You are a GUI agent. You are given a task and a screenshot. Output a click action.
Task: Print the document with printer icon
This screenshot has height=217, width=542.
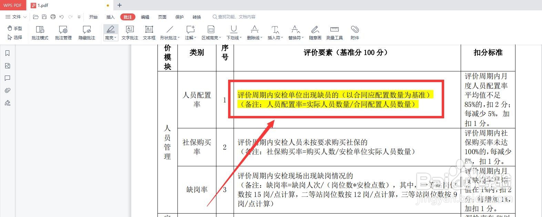pos(53,17)
